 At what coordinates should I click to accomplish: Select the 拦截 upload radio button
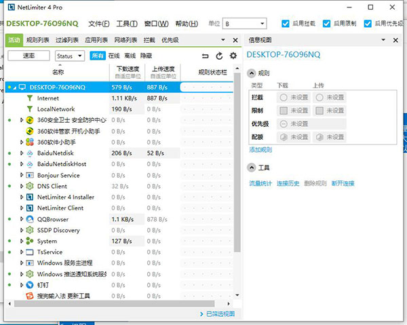click(x=319, y=97)
